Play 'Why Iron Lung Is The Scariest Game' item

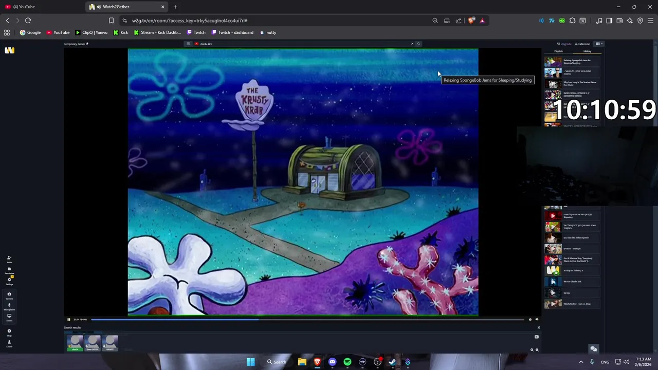click(x=572, y=83)
